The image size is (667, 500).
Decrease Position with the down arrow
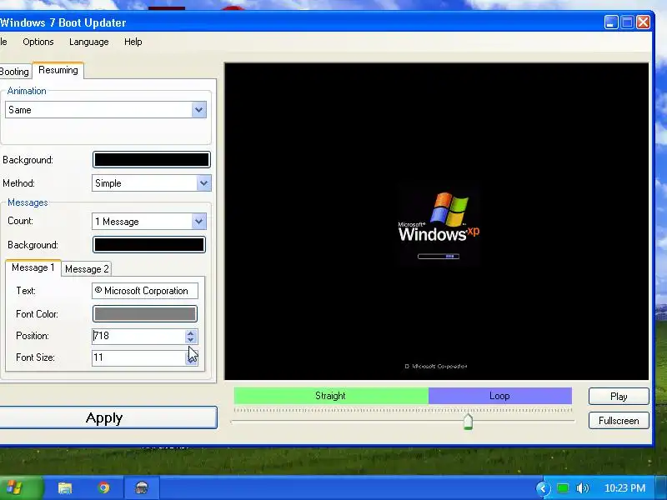tap(191, 340)
